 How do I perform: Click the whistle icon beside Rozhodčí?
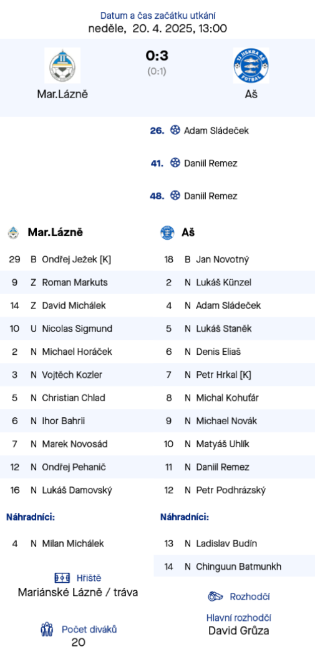215,597
